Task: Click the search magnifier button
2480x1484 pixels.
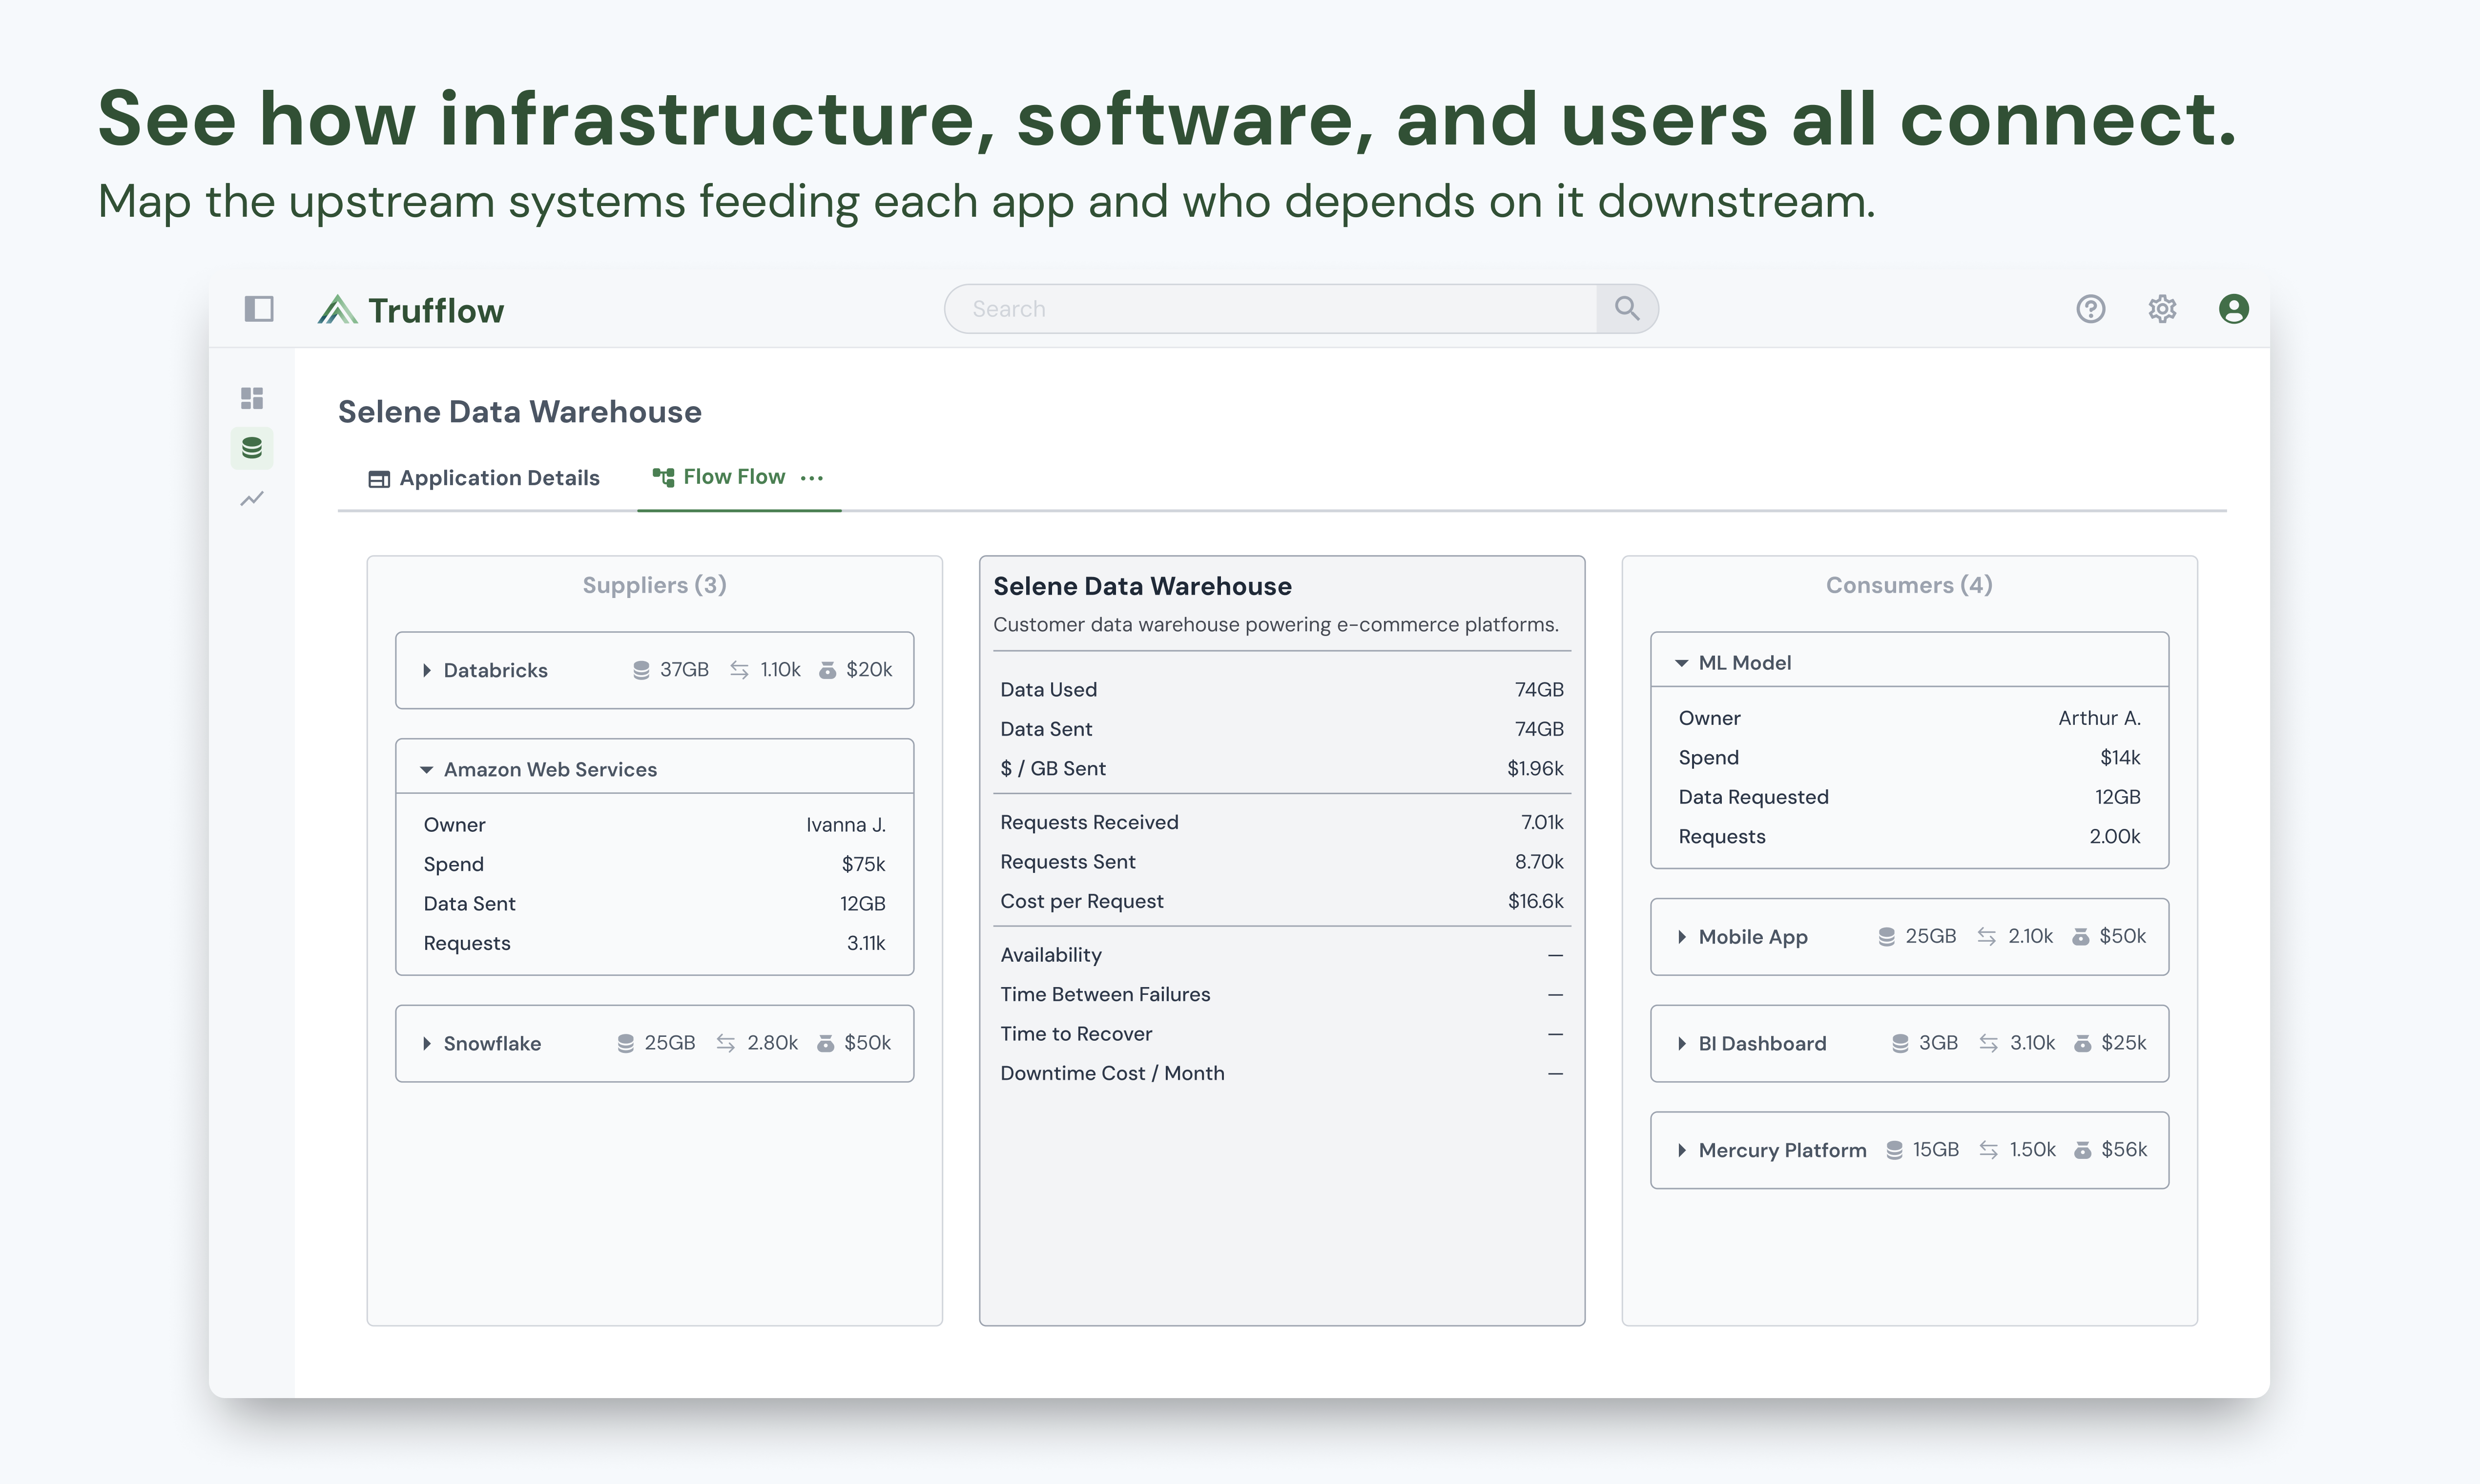Action: pyautogui.click(x=1627, y=309)
